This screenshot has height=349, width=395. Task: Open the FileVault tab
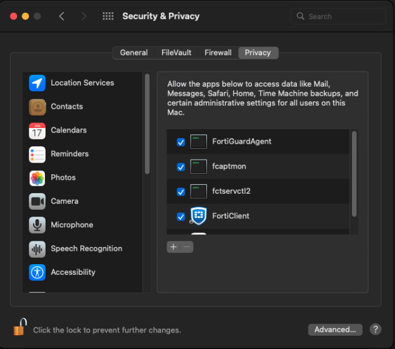click(177, 53)
